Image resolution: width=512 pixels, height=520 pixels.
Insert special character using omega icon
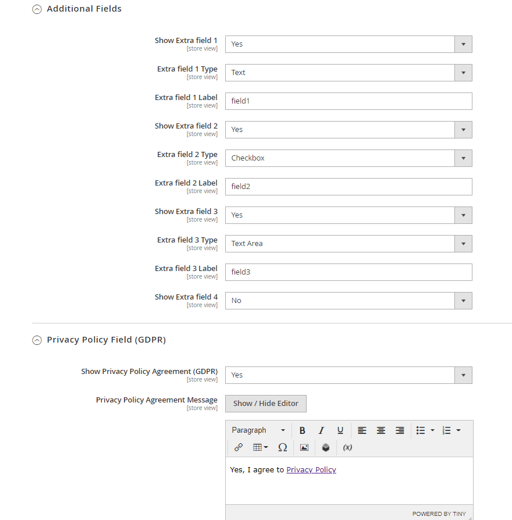[x=282, y=447]
